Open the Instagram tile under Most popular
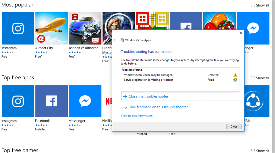Viewport: 275px width, 153px height. tap(18, 28)
